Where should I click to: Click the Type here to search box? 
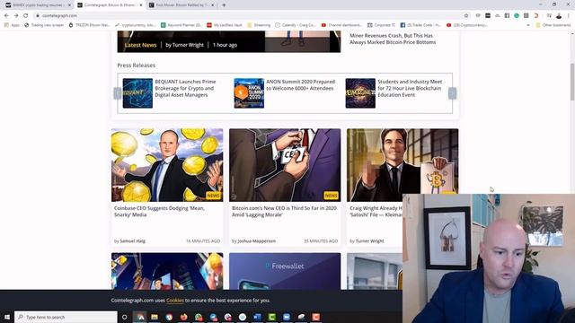pos(66,317)
